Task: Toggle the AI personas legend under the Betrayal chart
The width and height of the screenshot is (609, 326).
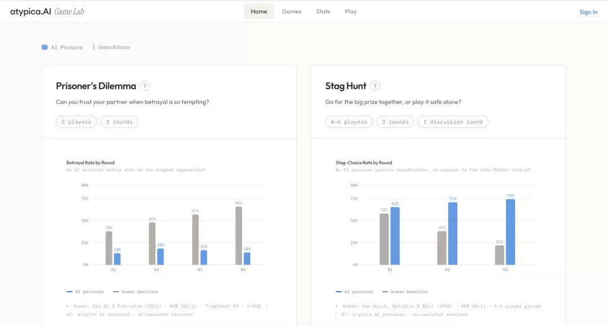Action: pyautogui.click(x=85, y=292)
